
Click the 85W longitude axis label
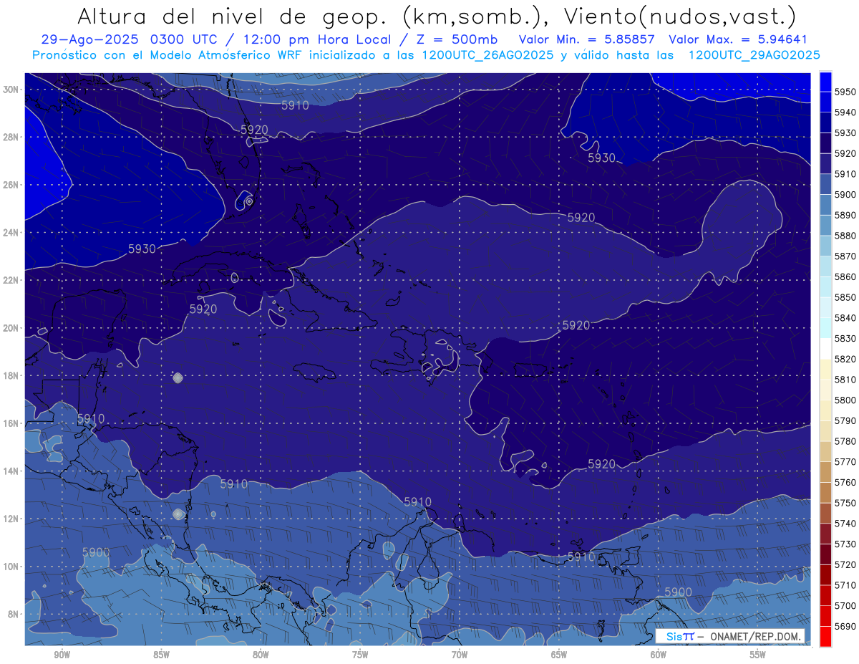pyautogui.click(x=161, y=655)
